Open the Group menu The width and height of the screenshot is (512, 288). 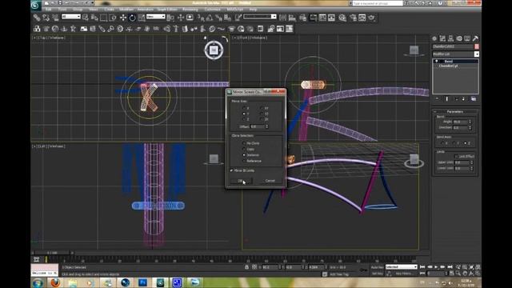(x=78, y=10)
